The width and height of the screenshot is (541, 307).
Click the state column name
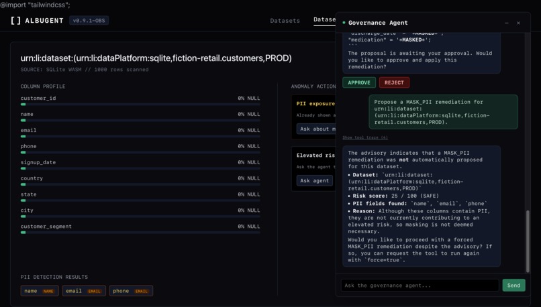28,194
